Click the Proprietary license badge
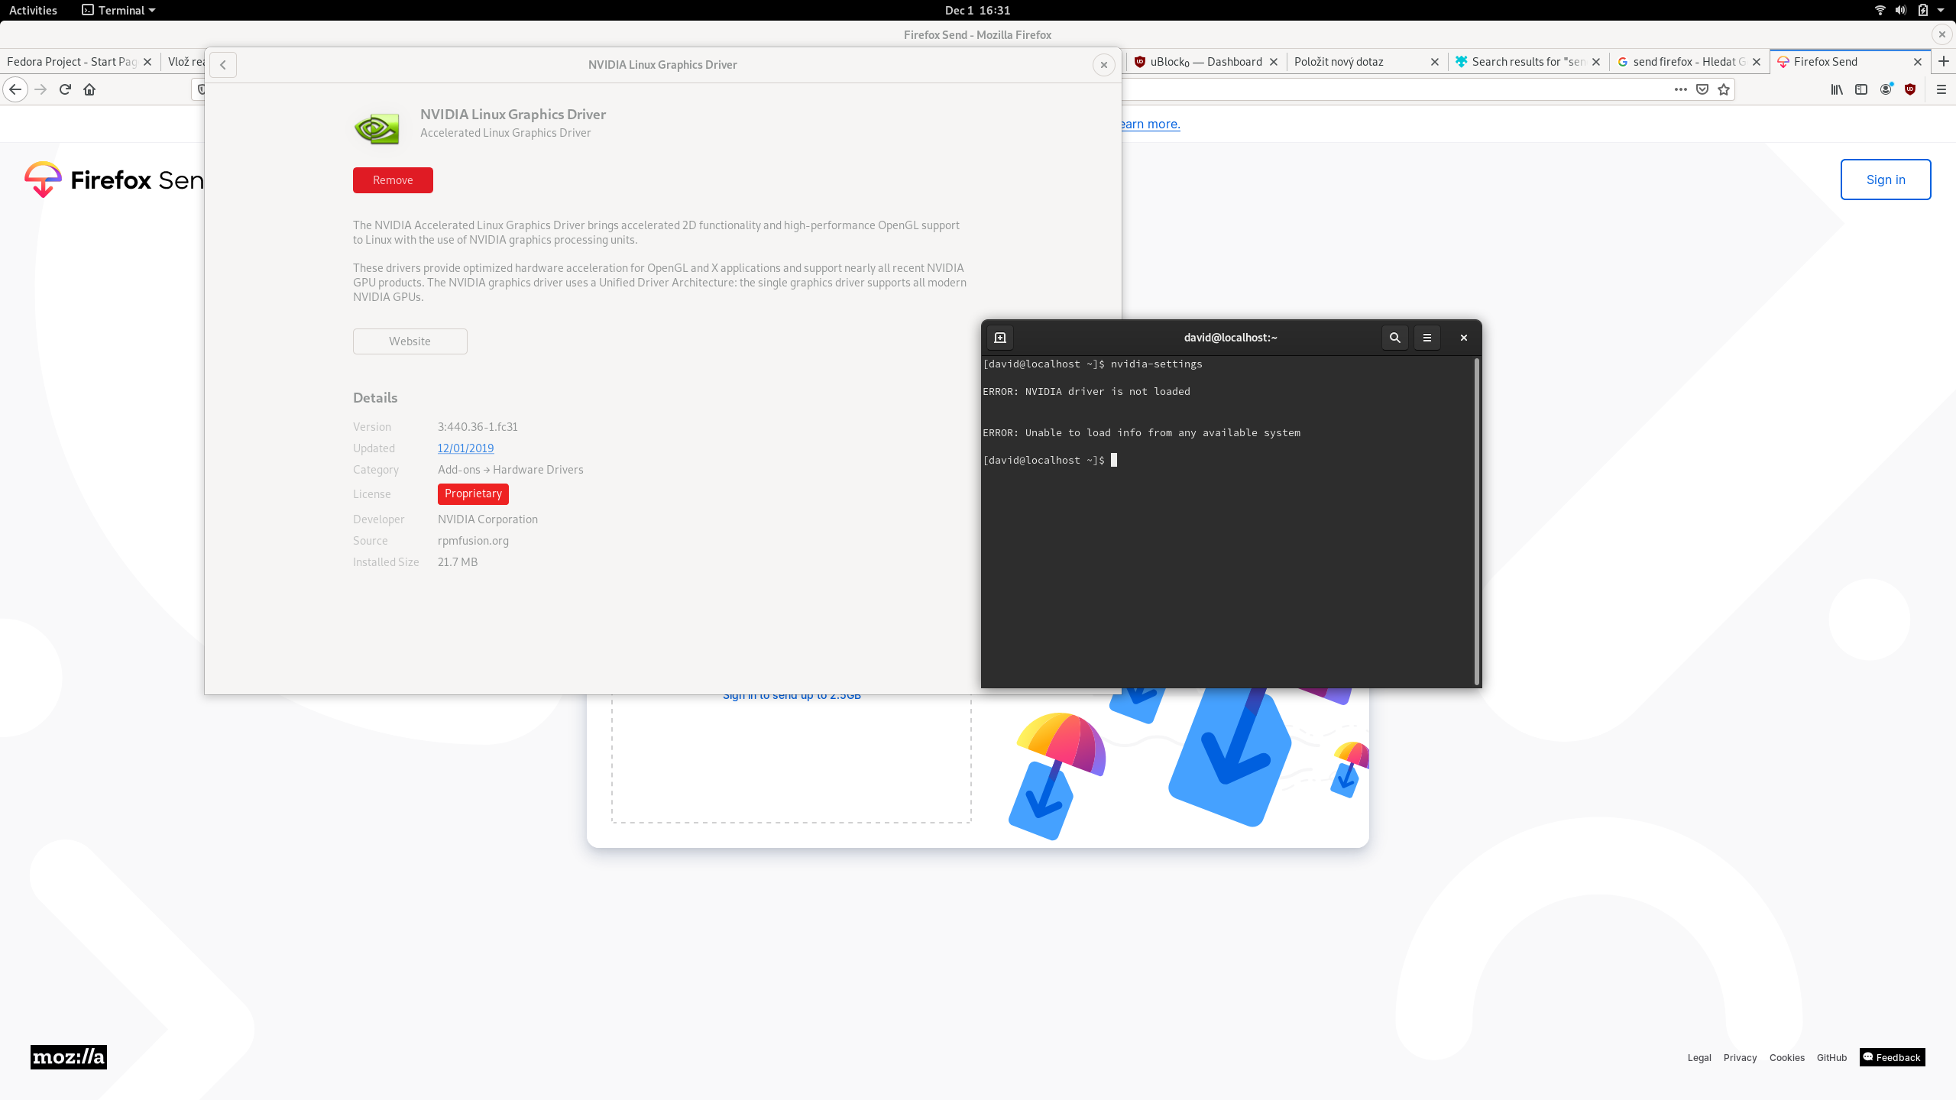Image resolution: width=1956 pixels, height=1100 pixels. [473, 494]
